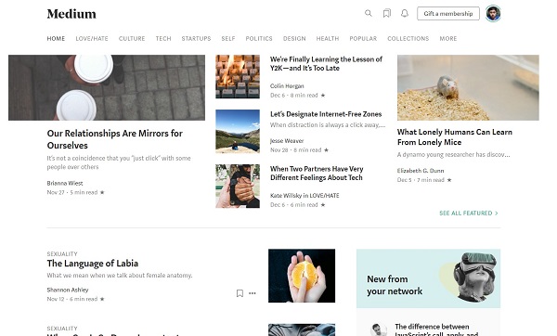Select the STARTUPS tab
Image resolution: width=557 pixels, height=336 pixels.
tap(196, 38)
